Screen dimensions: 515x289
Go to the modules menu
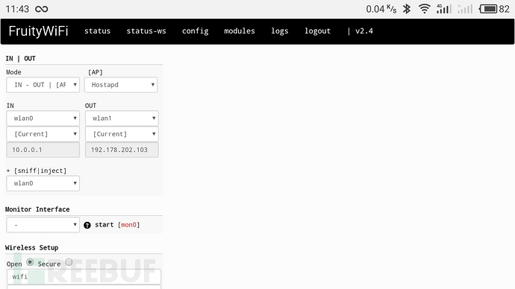240,31
